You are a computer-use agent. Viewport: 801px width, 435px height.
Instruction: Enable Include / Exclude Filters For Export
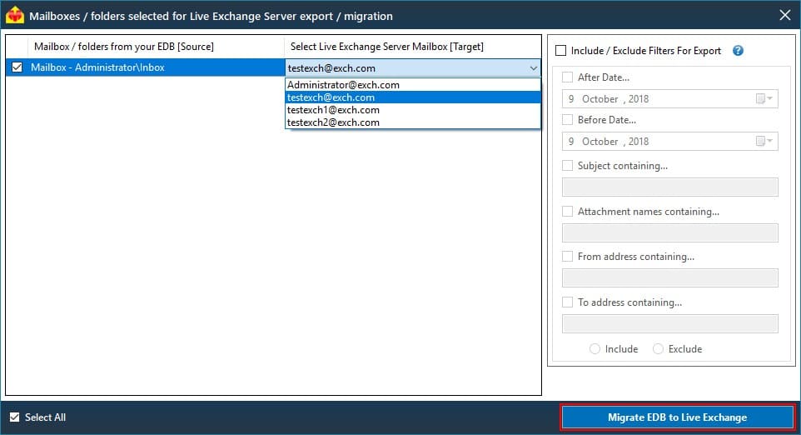pyautogui.click(x=561, y=51)
